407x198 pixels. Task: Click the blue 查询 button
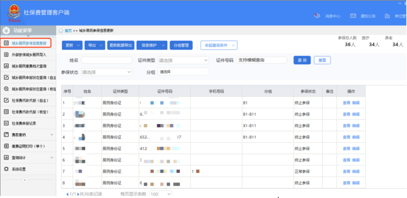(x=301, y=60)
